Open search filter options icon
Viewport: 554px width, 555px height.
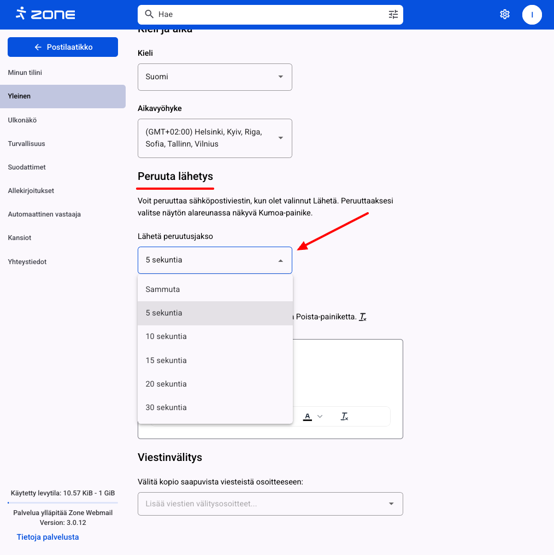pos(393,14)
